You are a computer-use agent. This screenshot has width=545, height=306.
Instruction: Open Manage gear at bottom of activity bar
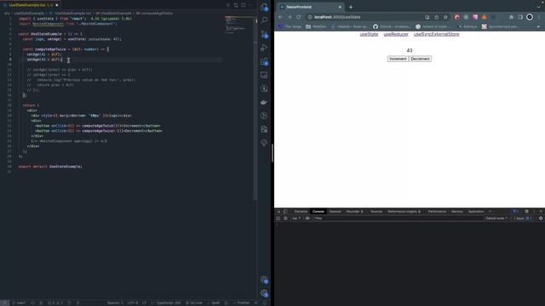(264, 293)
